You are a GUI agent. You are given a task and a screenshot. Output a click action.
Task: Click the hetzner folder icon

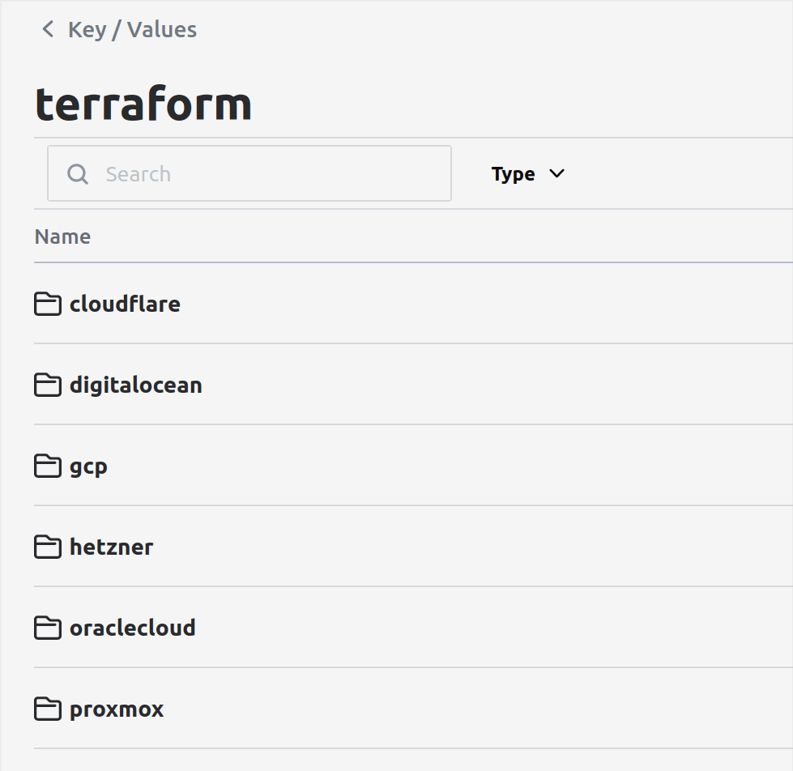pos(47,547)
